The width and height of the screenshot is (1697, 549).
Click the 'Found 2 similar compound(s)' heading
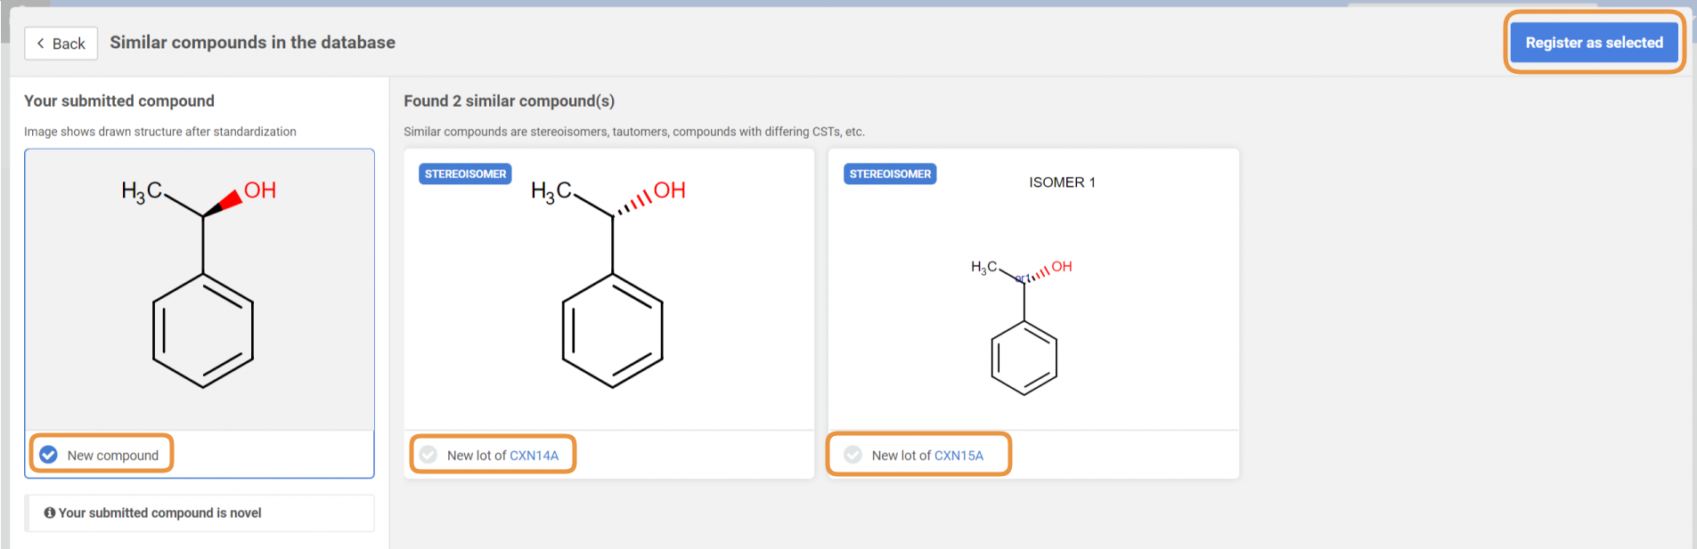[x=509, y=101]
